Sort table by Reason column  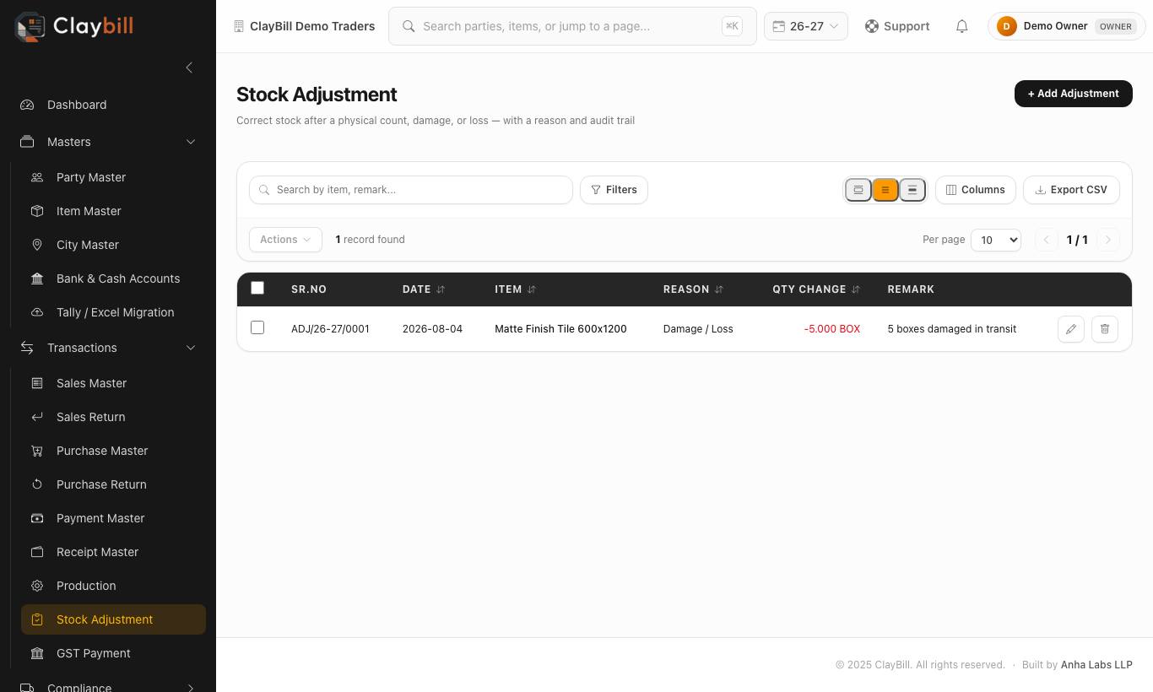[x=693, y=289]
